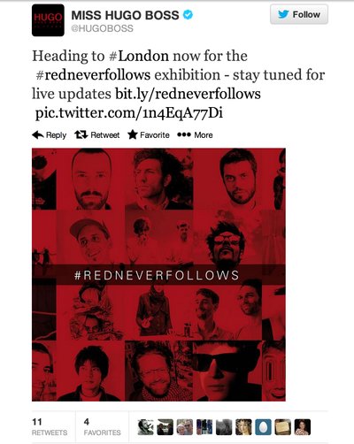Open the HUGO profile avatar
This screenshot has height=444, width=354.
(48, 20)
